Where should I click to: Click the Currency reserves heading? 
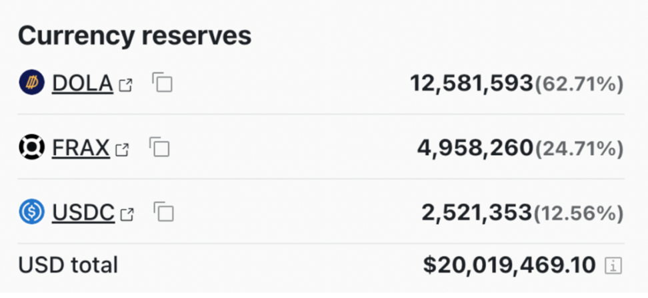coord(135,35)
